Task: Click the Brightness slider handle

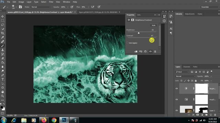Action: 139,33
